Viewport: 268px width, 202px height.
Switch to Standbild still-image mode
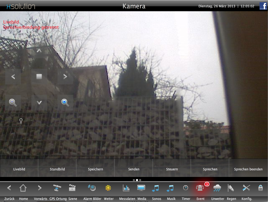pyautogui.click(x=57, y=169)
